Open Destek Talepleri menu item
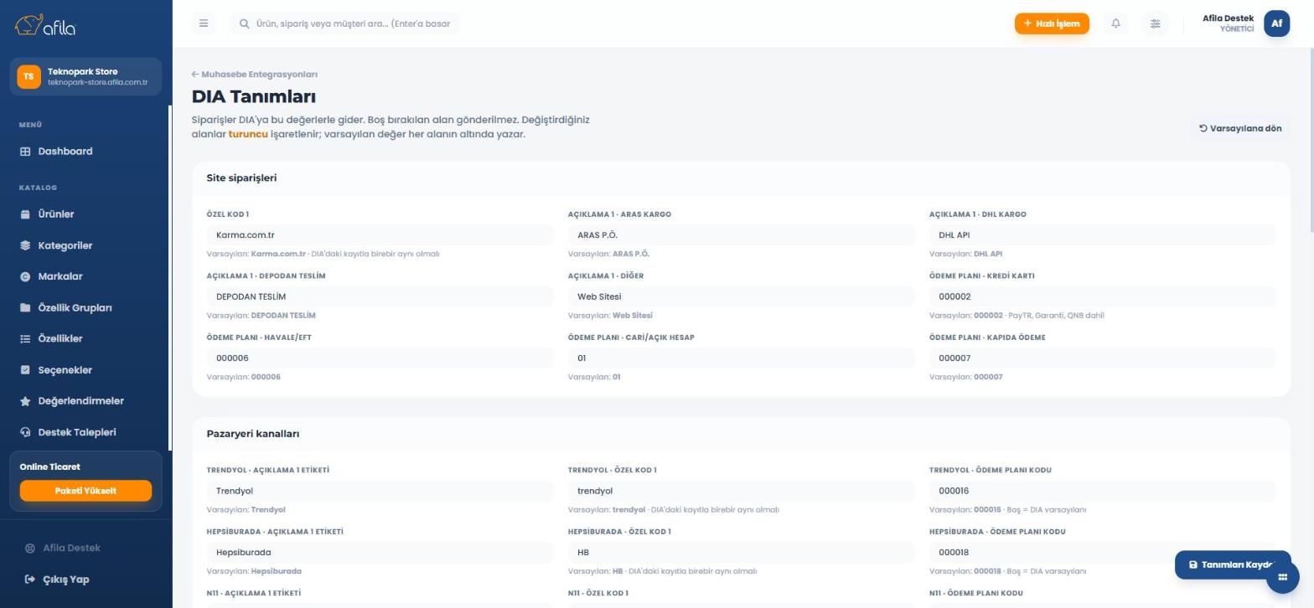Screen dimensions: 1314x608 pyautogui.click(x=85, y=432)
